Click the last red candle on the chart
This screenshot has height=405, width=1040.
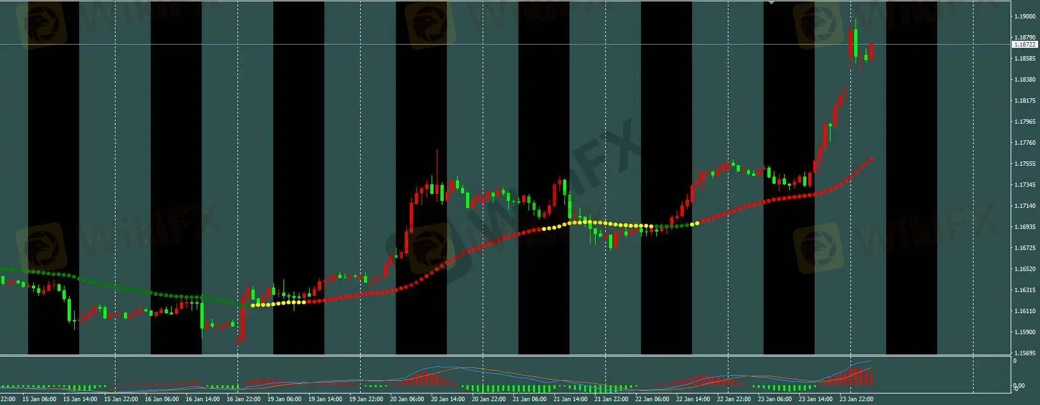click(x=871, y=52)
